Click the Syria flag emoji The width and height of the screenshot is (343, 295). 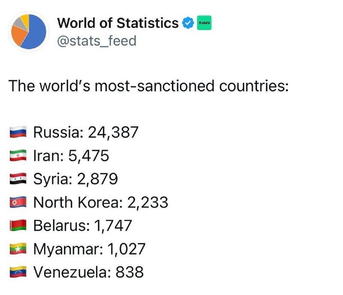(18, 179)
